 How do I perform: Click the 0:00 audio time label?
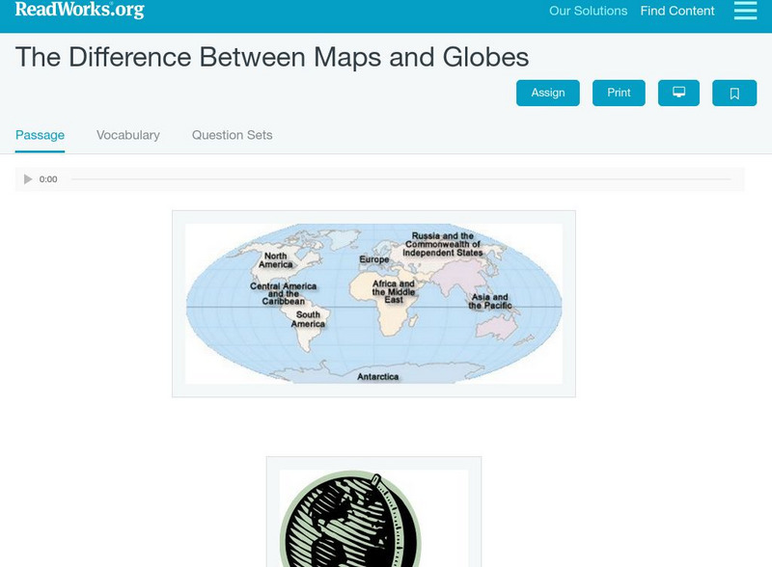point(48,179)
